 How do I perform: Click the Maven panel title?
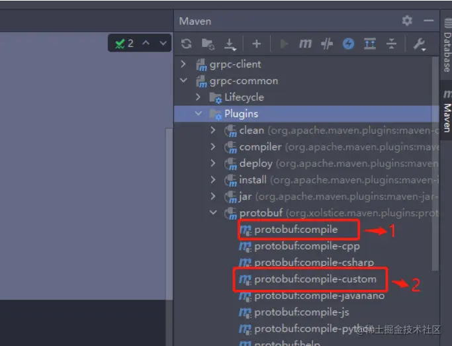[x=195, y=21]
